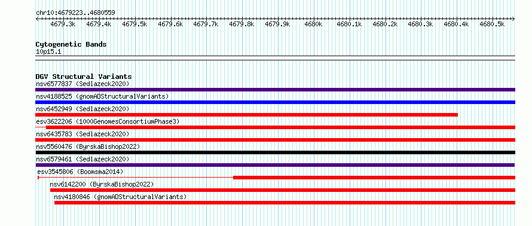
Task: Select the nsv6577837 purple variant bar
Action: click(x=275, y=90)
